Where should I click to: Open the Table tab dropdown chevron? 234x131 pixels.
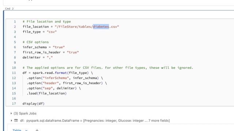(x=26, y=130)
